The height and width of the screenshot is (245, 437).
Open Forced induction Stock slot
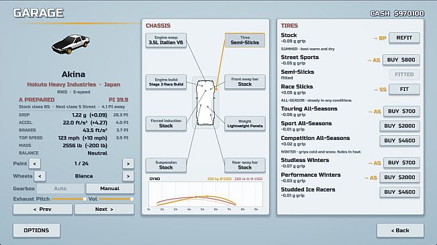point(166,123)
